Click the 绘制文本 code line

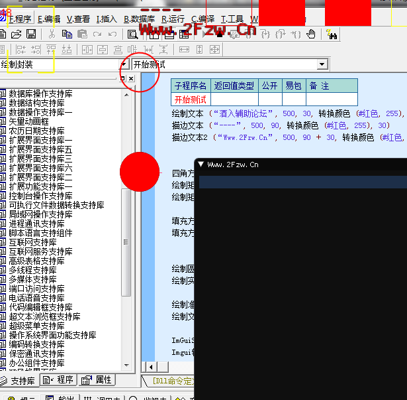pos(288,113)
